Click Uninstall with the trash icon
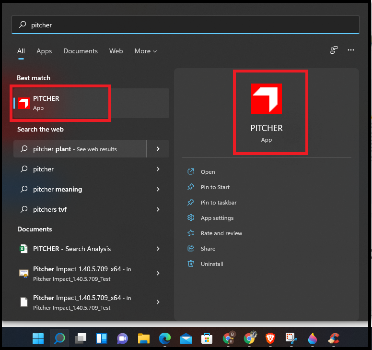The width and height of the screenshot is (372, 350). [211, 264]
